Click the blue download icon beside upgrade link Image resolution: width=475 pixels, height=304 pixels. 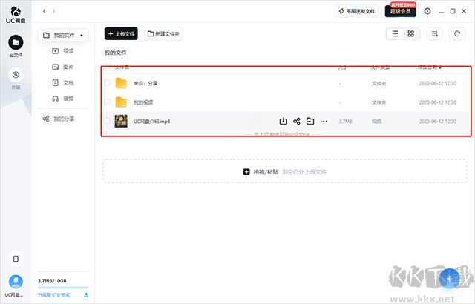86,294
